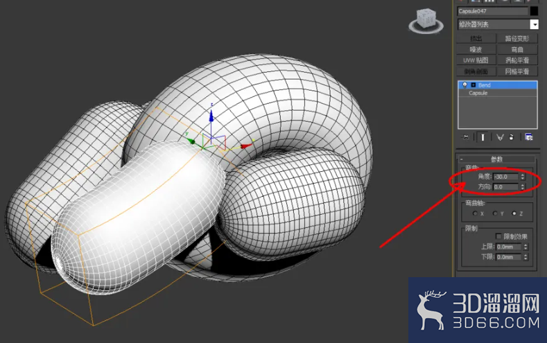Image resolution: width=547 pixels, height=343 pixels.
Task: Click the Pin Stack icon
Action: pos(466,137)
